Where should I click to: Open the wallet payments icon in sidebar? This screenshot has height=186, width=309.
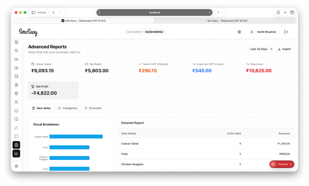click(16, 76)
